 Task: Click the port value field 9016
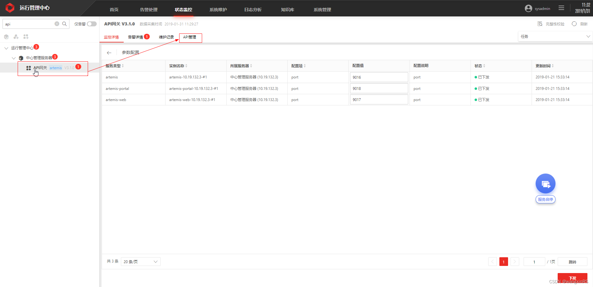click(x=379, y=77)
